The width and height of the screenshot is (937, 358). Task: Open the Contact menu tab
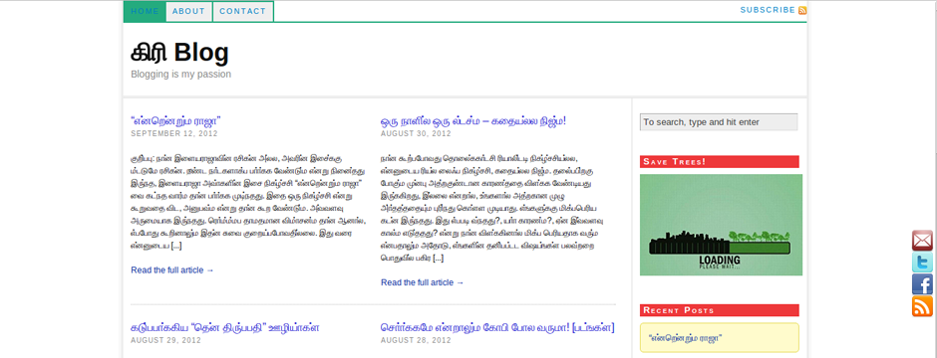(x=242, y=11)
